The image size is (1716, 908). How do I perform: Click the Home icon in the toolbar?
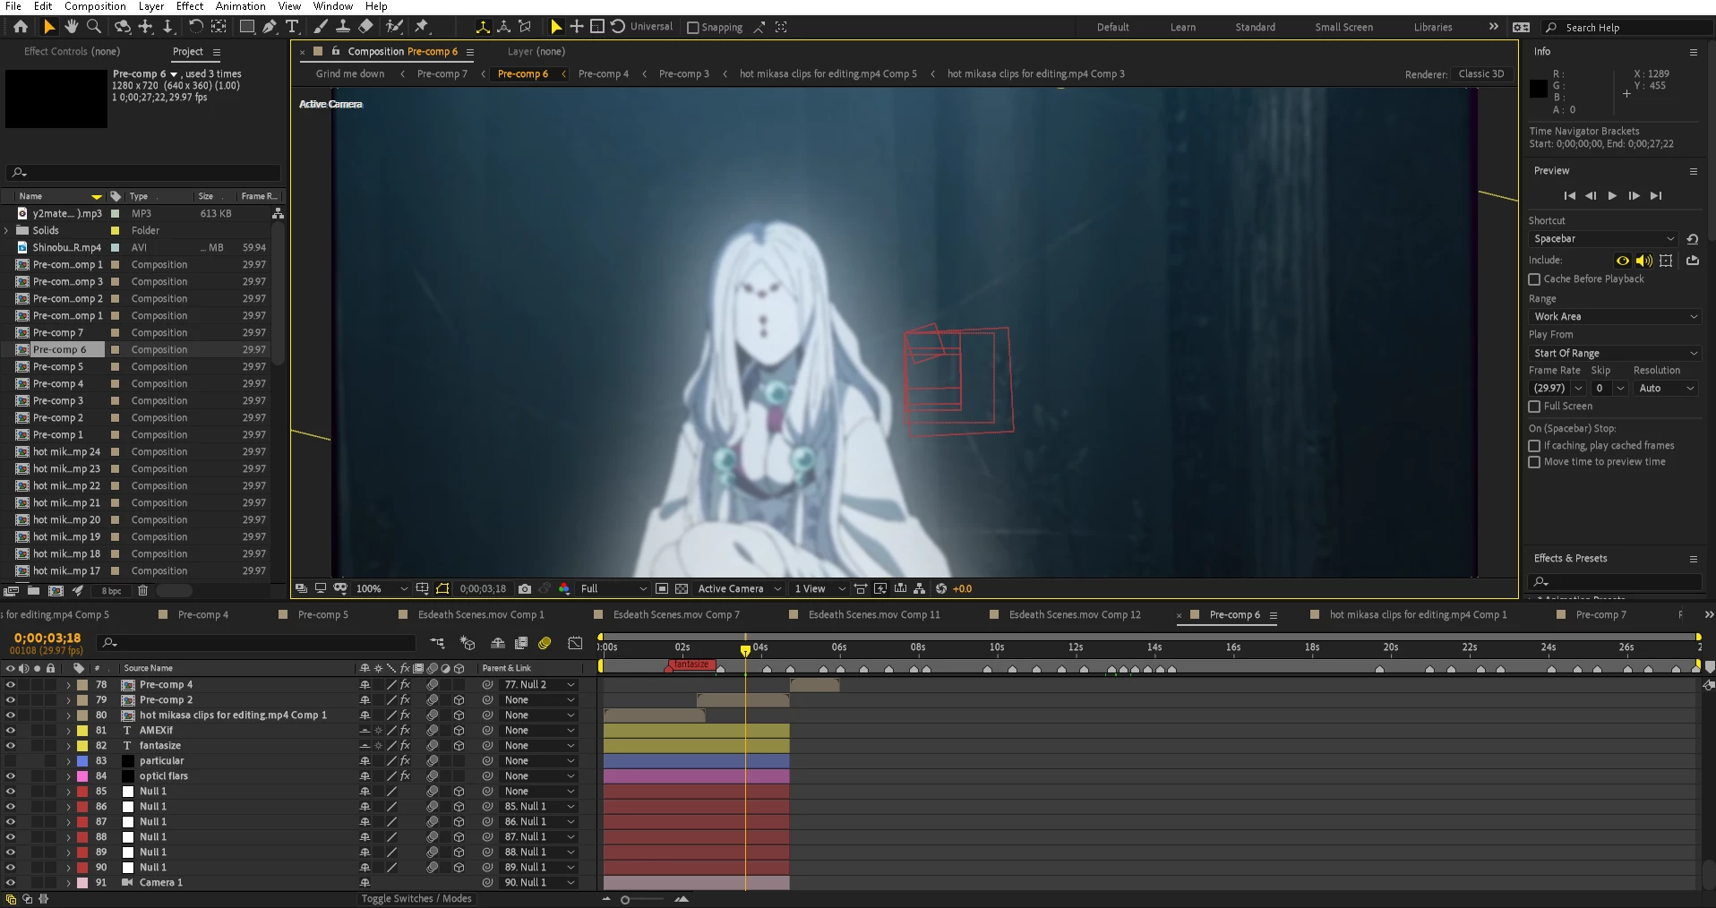21,27
